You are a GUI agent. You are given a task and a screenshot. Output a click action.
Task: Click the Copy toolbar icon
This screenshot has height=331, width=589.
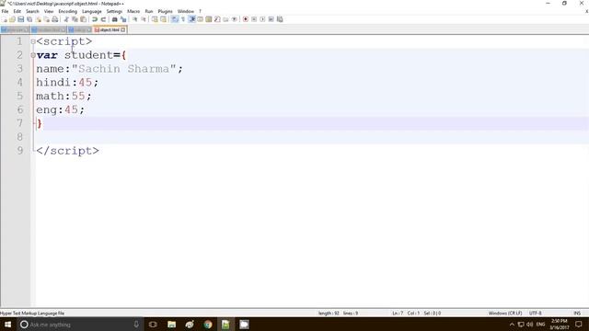coord(75,19)
